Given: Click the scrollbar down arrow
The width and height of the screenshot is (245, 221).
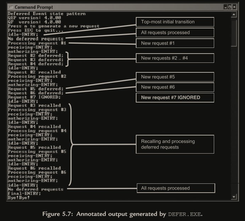Looking at the screenshot, I should (234, 197).
